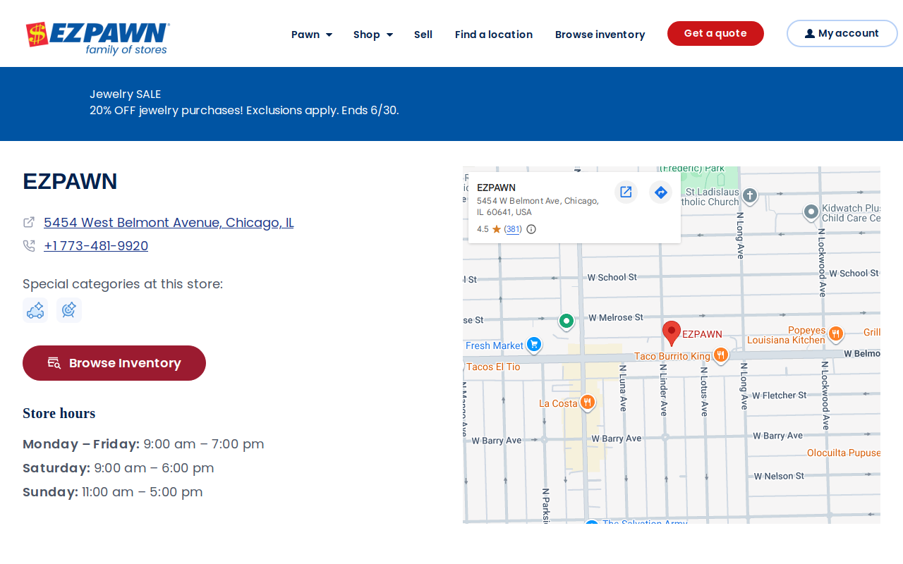Select the La Costa restaurant map marker
Screen dimensions: 903x564
tap(588, 403)
